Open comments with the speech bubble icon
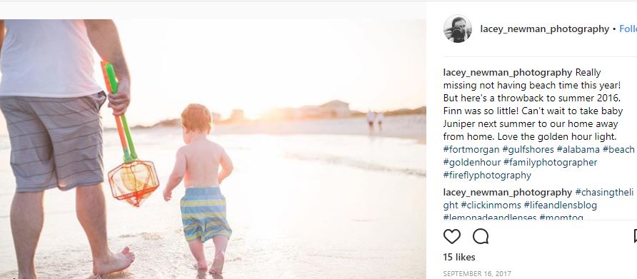 [x=481, y=236]
